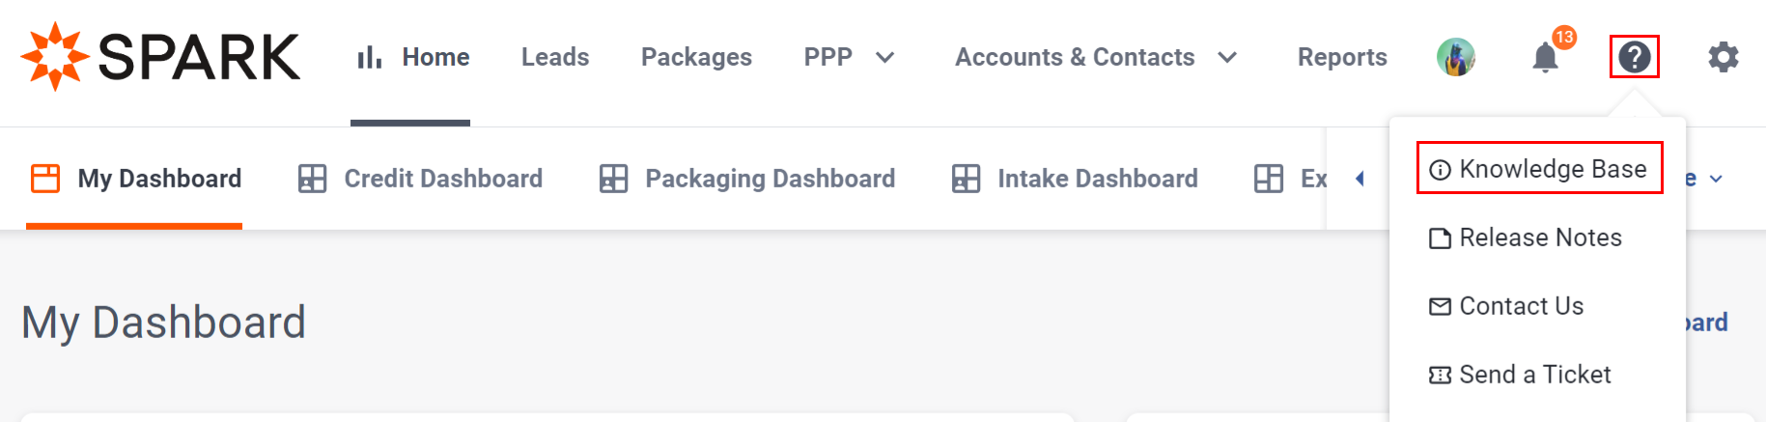Viewport: 1766px width, 422px height.
Task: Click the Intake Dashboard grid icon
Action: coord(966,179)
